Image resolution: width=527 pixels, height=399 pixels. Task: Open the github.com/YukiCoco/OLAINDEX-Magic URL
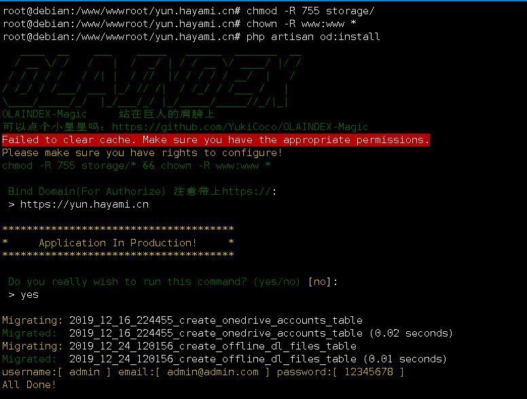(240, 127)
